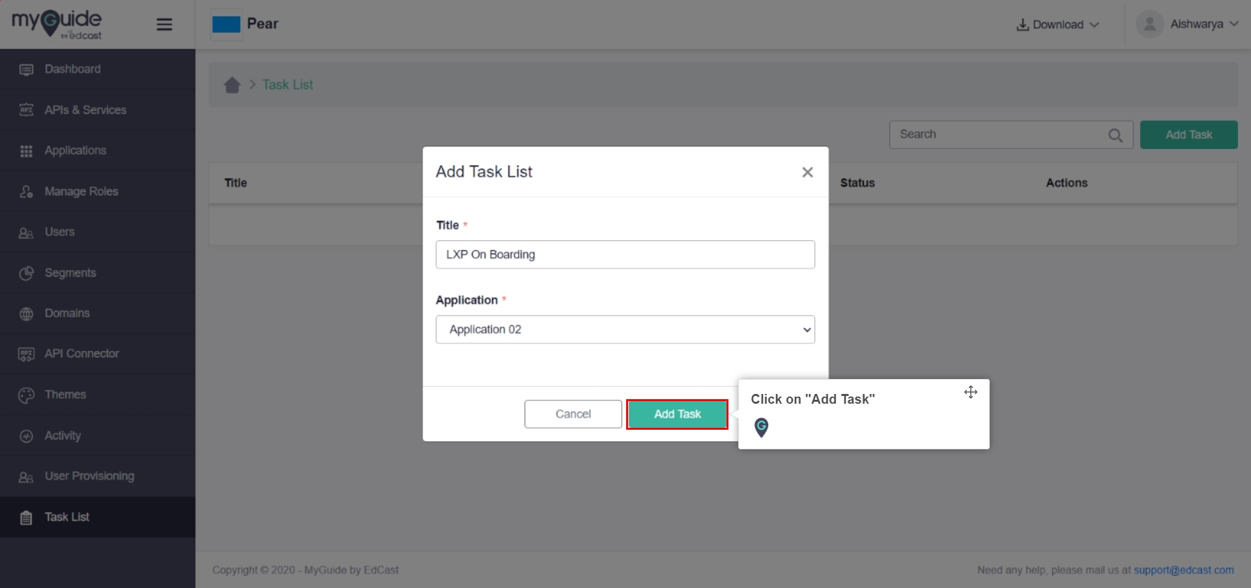Open the user avatar icon

point(1149,24)
